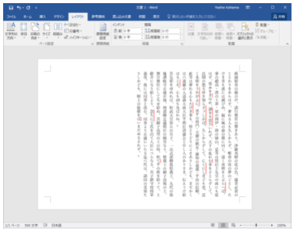Open オブジェクトの選択と表示 selection pane

245,31
